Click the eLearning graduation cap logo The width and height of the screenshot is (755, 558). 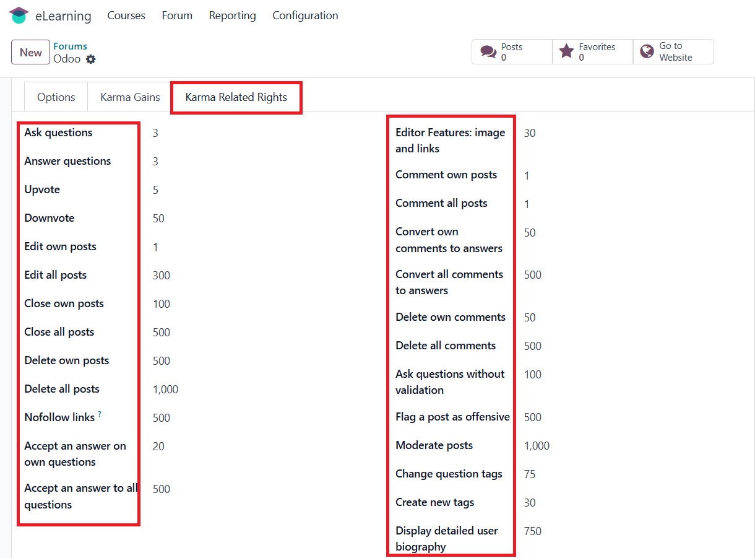19,15
